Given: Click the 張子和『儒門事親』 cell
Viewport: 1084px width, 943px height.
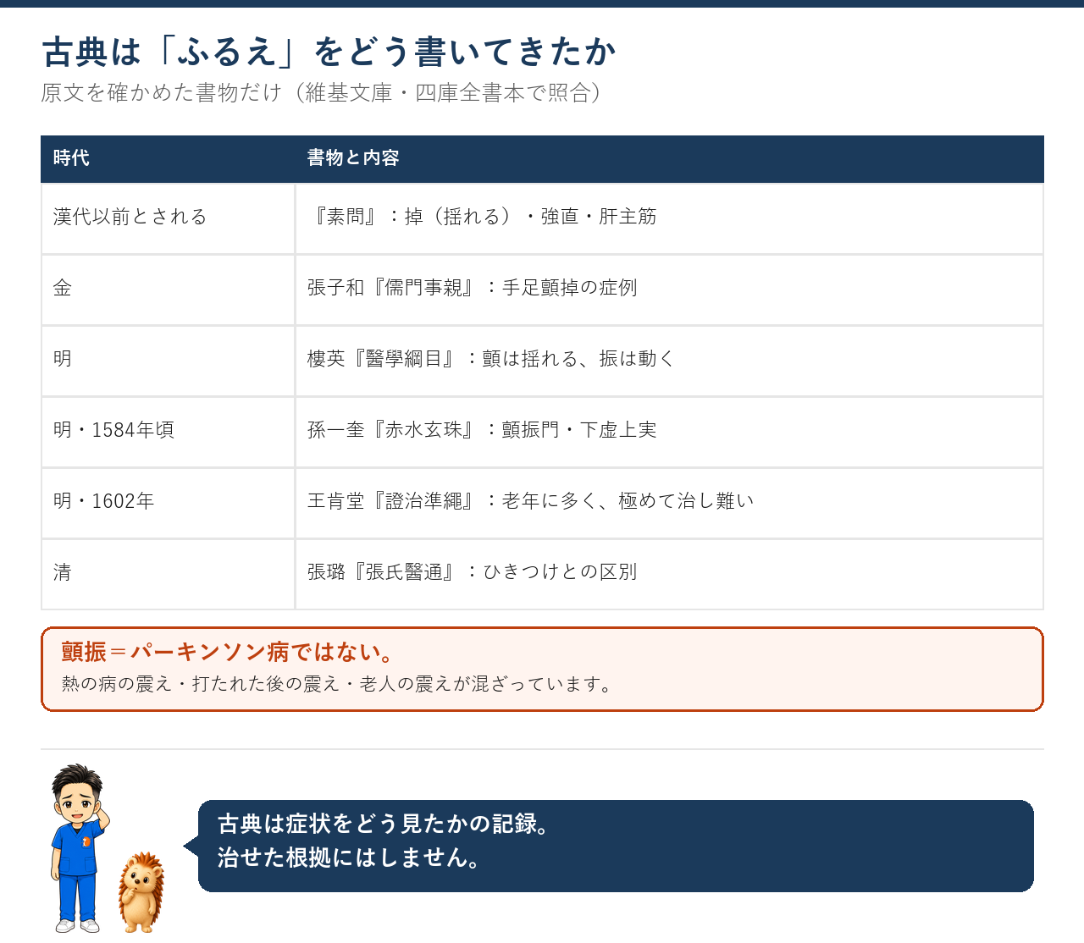Looking at the screenshot, I should pyautogui.click(x=669, y=290).
